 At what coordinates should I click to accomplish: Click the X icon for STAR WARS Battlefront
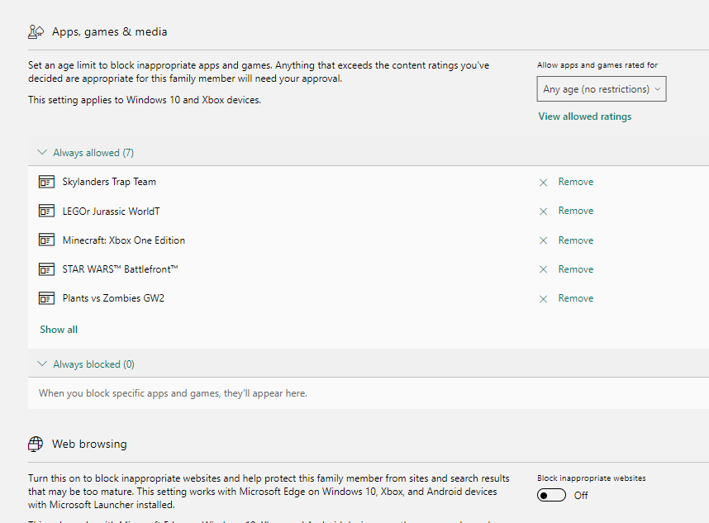click(x=543, y=269)
